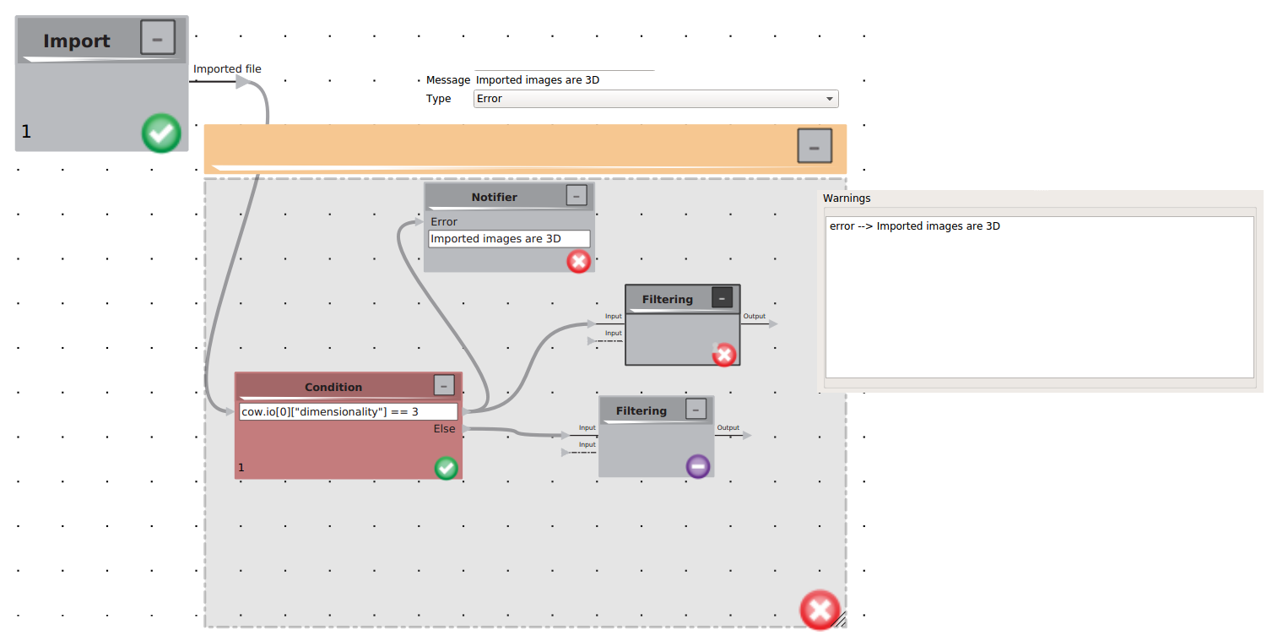Viewport: 1283px width, 641px height.
Task: Click the Warnings panel label
Action: pyautogui.click(x=847, y=198)
